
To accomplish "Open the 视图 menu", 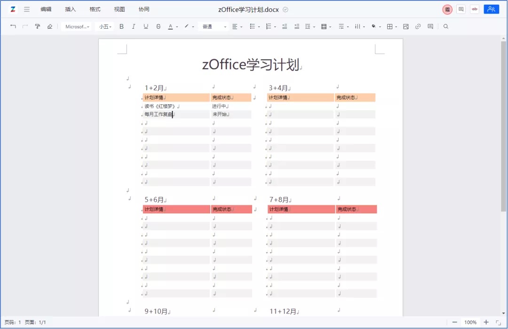I will [x=119, y=9].
